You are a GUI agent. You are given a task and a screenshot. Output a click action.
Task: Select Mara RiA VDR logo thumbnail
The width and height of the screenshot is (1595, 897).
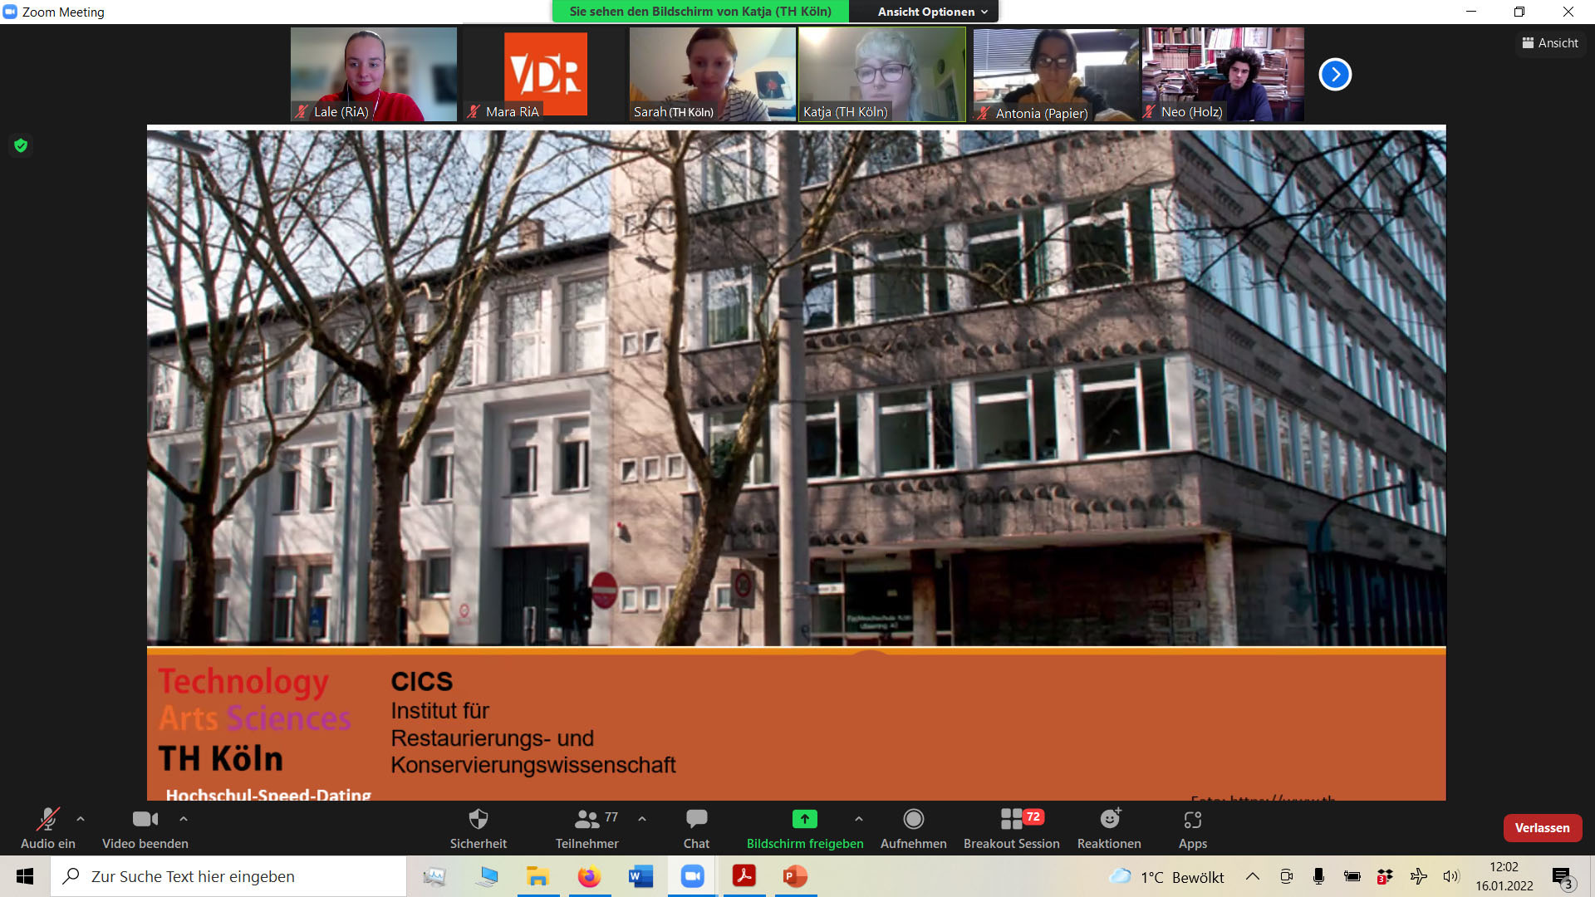[x=545, y=74]
